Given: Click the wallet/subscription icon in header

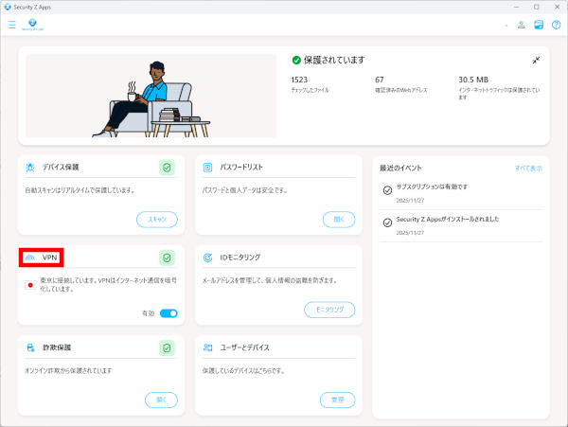Looking at the screenshot, I should tap(538, 25).
